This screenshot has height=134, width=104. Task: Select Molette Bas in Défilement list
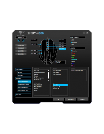click(38, 87)
